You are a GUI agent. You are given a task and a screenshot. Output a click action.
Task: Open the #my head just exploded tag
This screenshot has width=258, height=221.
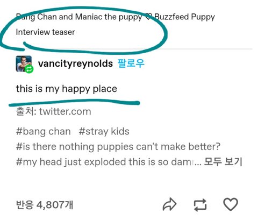tap(105, 162)
